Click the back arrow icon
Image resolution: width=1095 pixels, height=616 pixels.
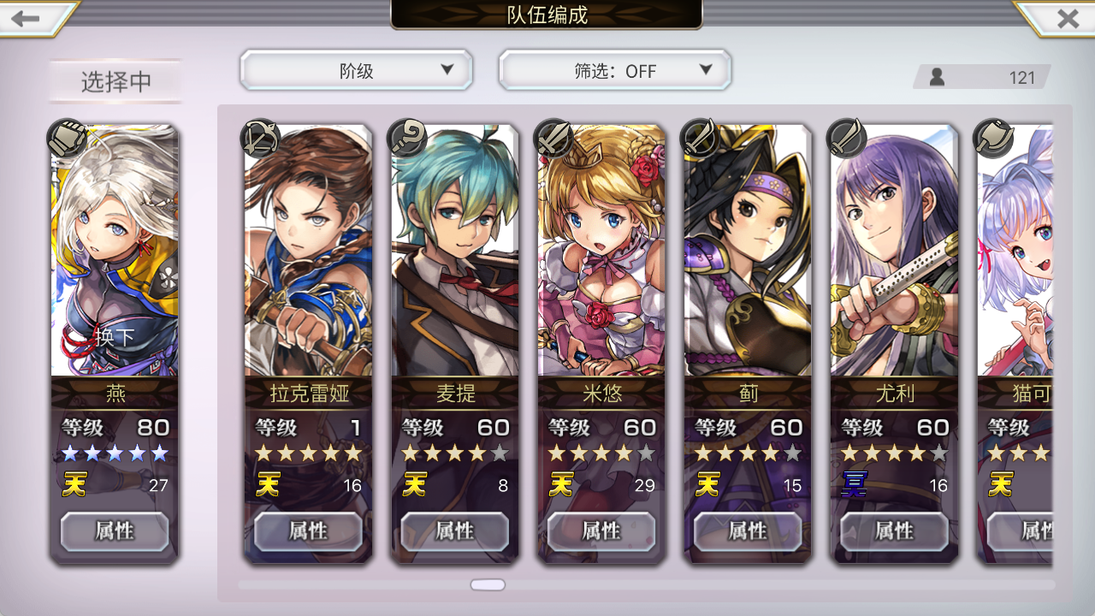pyautogui.click(x=26, y=18)
